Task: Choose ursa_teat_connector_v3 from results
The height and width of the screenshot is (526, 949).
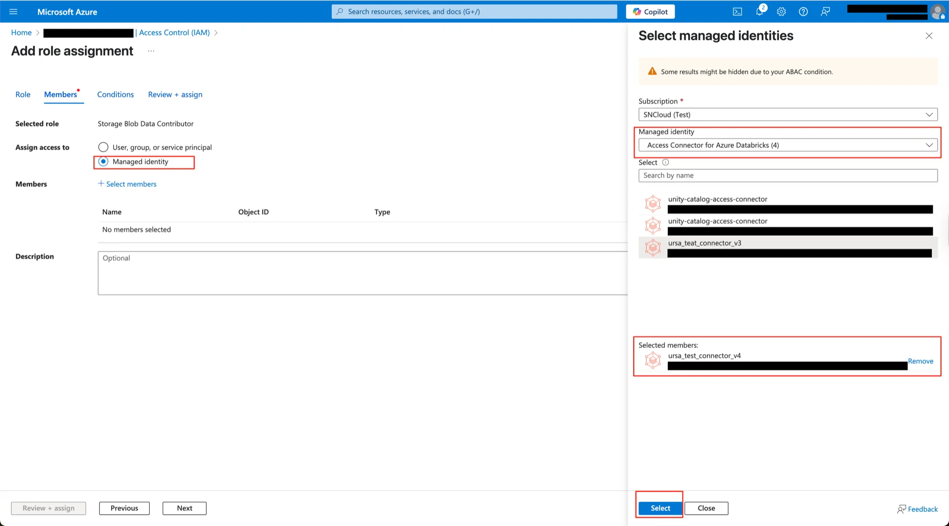Action: (x=788, y=247)
